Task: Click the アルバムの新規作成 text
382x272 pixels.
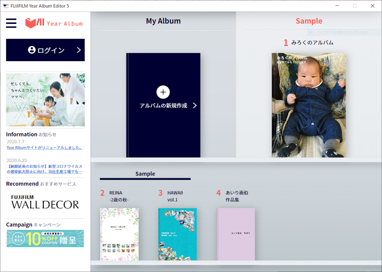Action: tap(163, 106)
